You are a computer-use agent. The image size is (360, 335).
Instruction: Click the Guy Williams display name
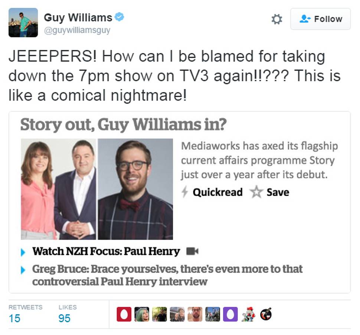(78, 17)
